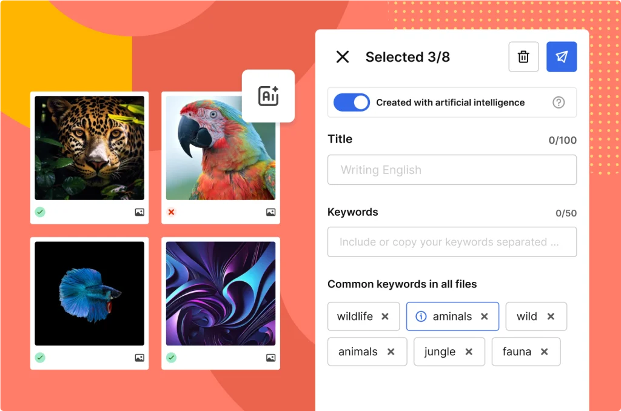Remove the wildlife keyword tag
Viewport: 621px width, 411px height.
pyautogui.click(x=385, y=316)
